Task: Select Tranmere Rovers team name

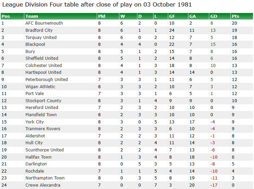Action: [43, 129]
